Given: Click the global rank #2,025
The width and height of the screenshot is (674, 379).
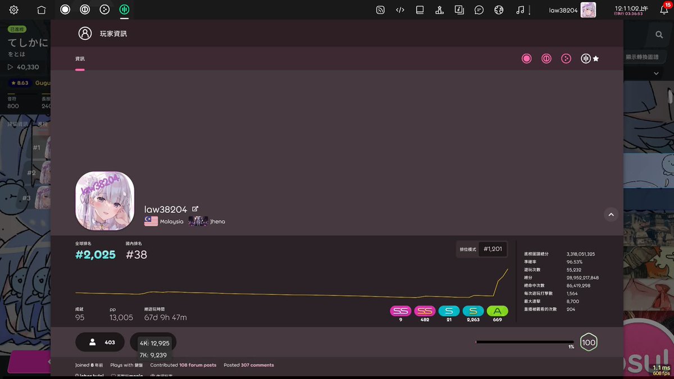Looking at the screenshot, I should coord(95,255).
